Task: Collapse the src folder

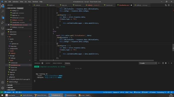Action: coord(10,37)
